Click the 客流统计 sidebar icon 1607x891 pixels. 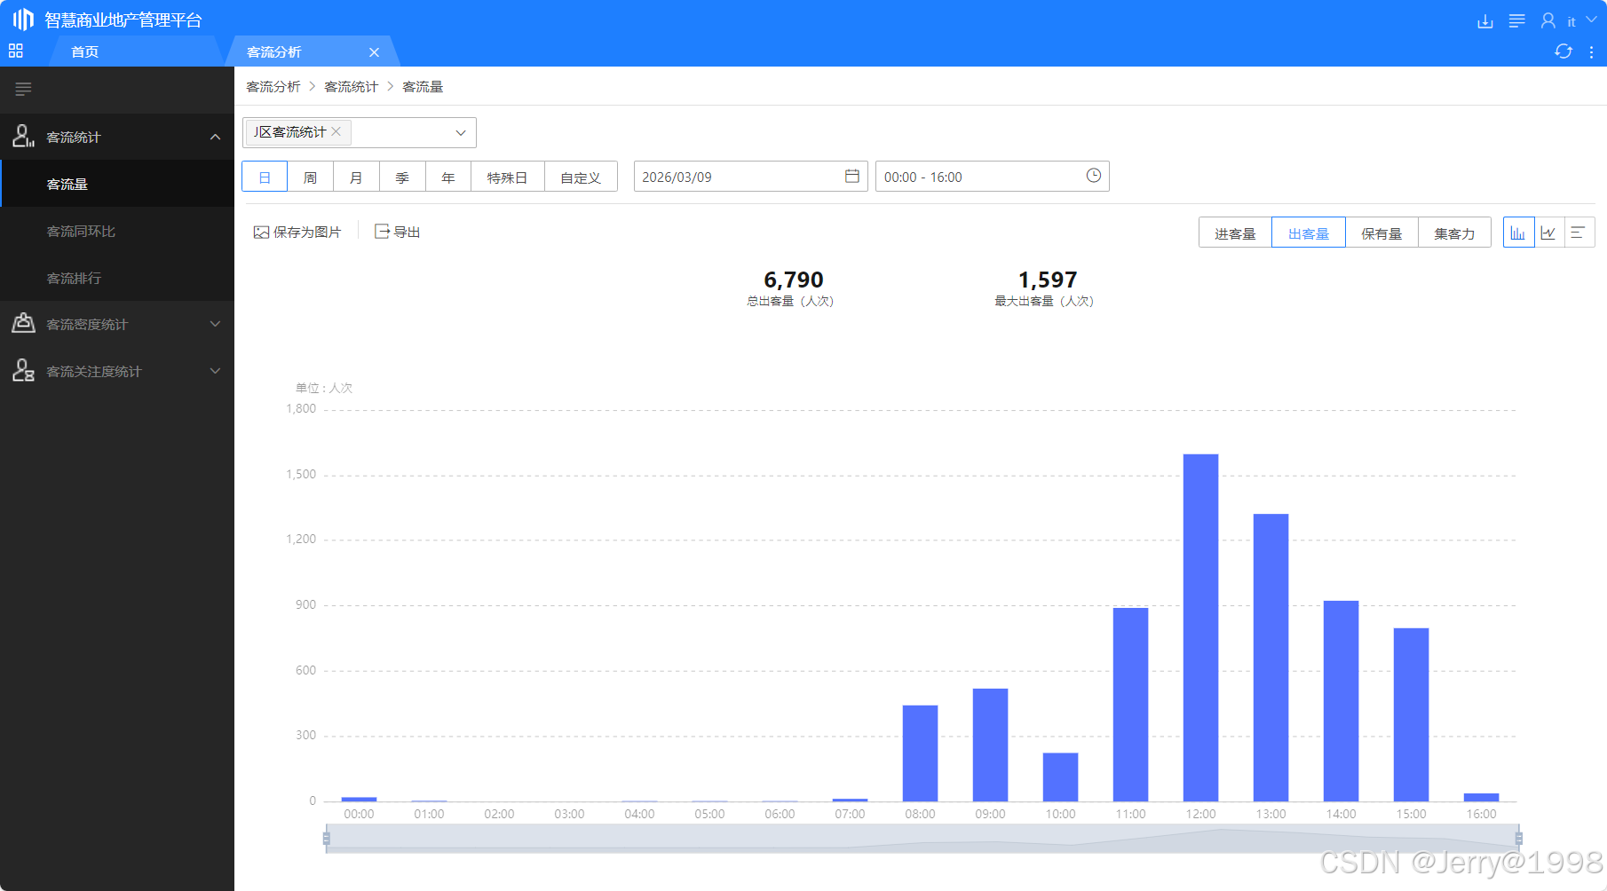coord(23,136)
